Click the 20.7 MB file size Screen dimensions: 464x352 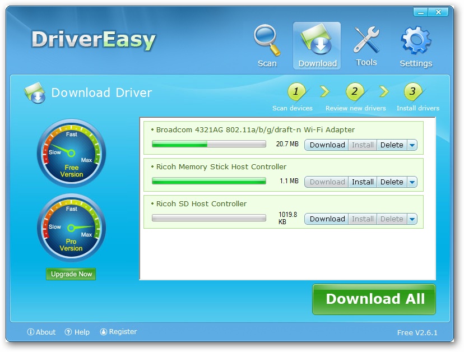click(x=287, y=144)
